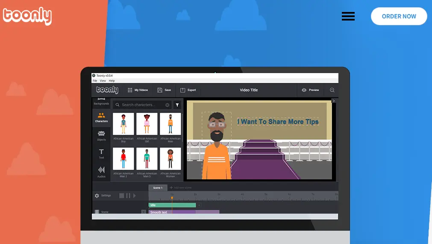Image resolution: width=432 pixels, height=244 pixels.
Task: Open the Help menu
Action: (112, 81)
